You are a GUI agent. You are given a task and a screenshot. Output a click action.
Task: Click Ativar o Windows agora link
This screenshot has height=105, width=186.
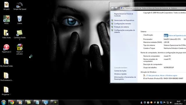(x=169, y=76)
